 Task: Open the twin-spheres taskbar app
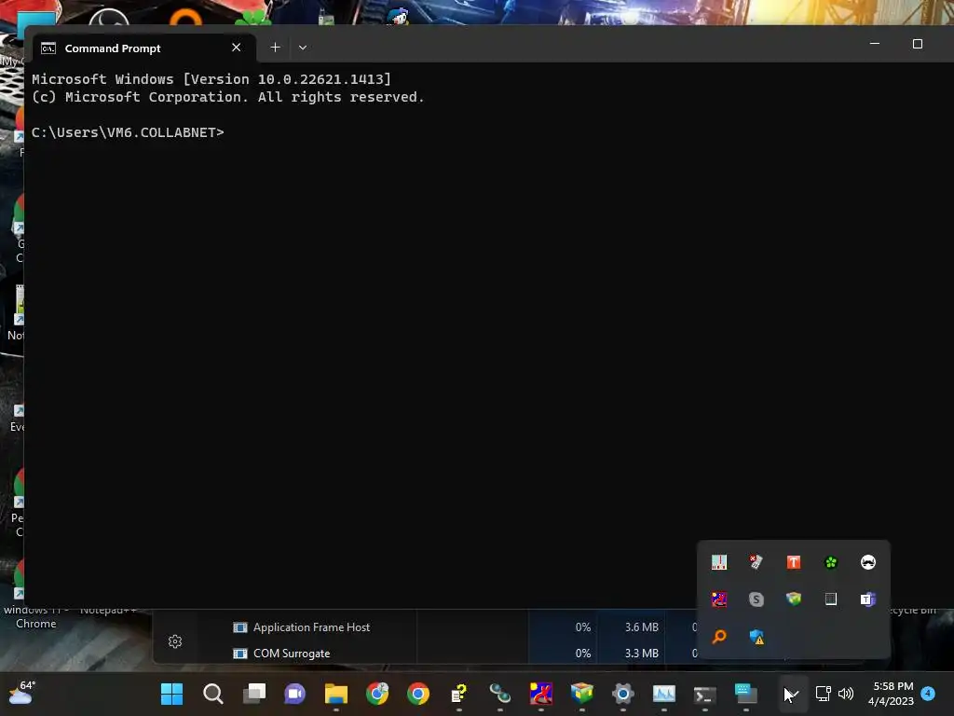point(500,694)
